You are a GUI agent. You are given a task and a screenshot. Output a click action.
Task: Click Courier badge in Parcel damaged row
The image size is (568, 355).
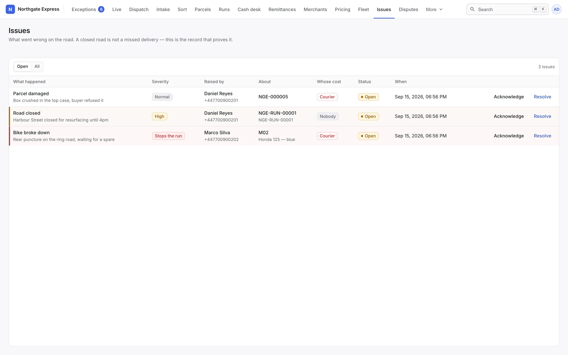327,97
